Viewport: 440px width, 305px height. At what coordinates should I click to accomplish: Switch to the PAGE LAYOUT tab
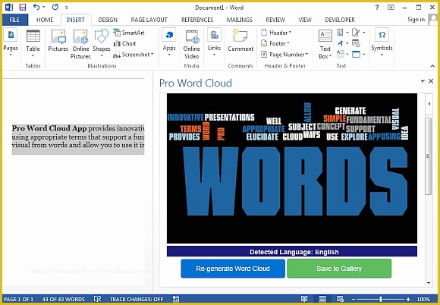[x=149, y=20]
